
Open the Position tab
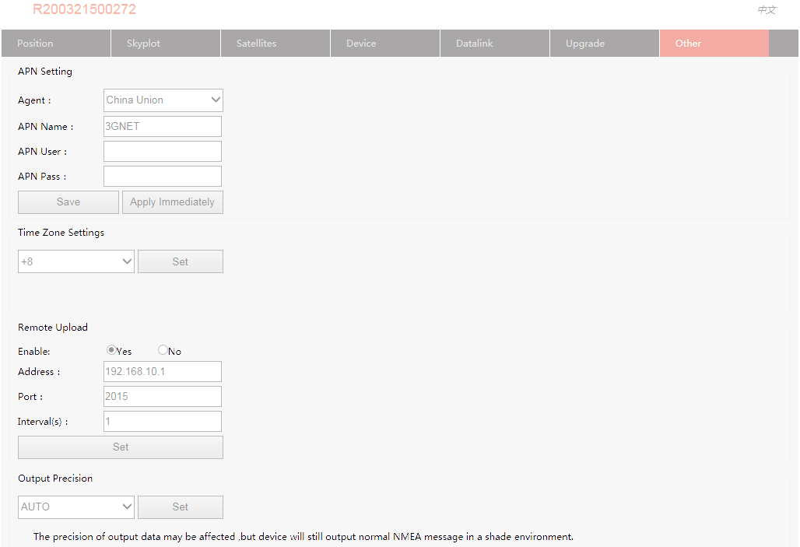[56, 44]
